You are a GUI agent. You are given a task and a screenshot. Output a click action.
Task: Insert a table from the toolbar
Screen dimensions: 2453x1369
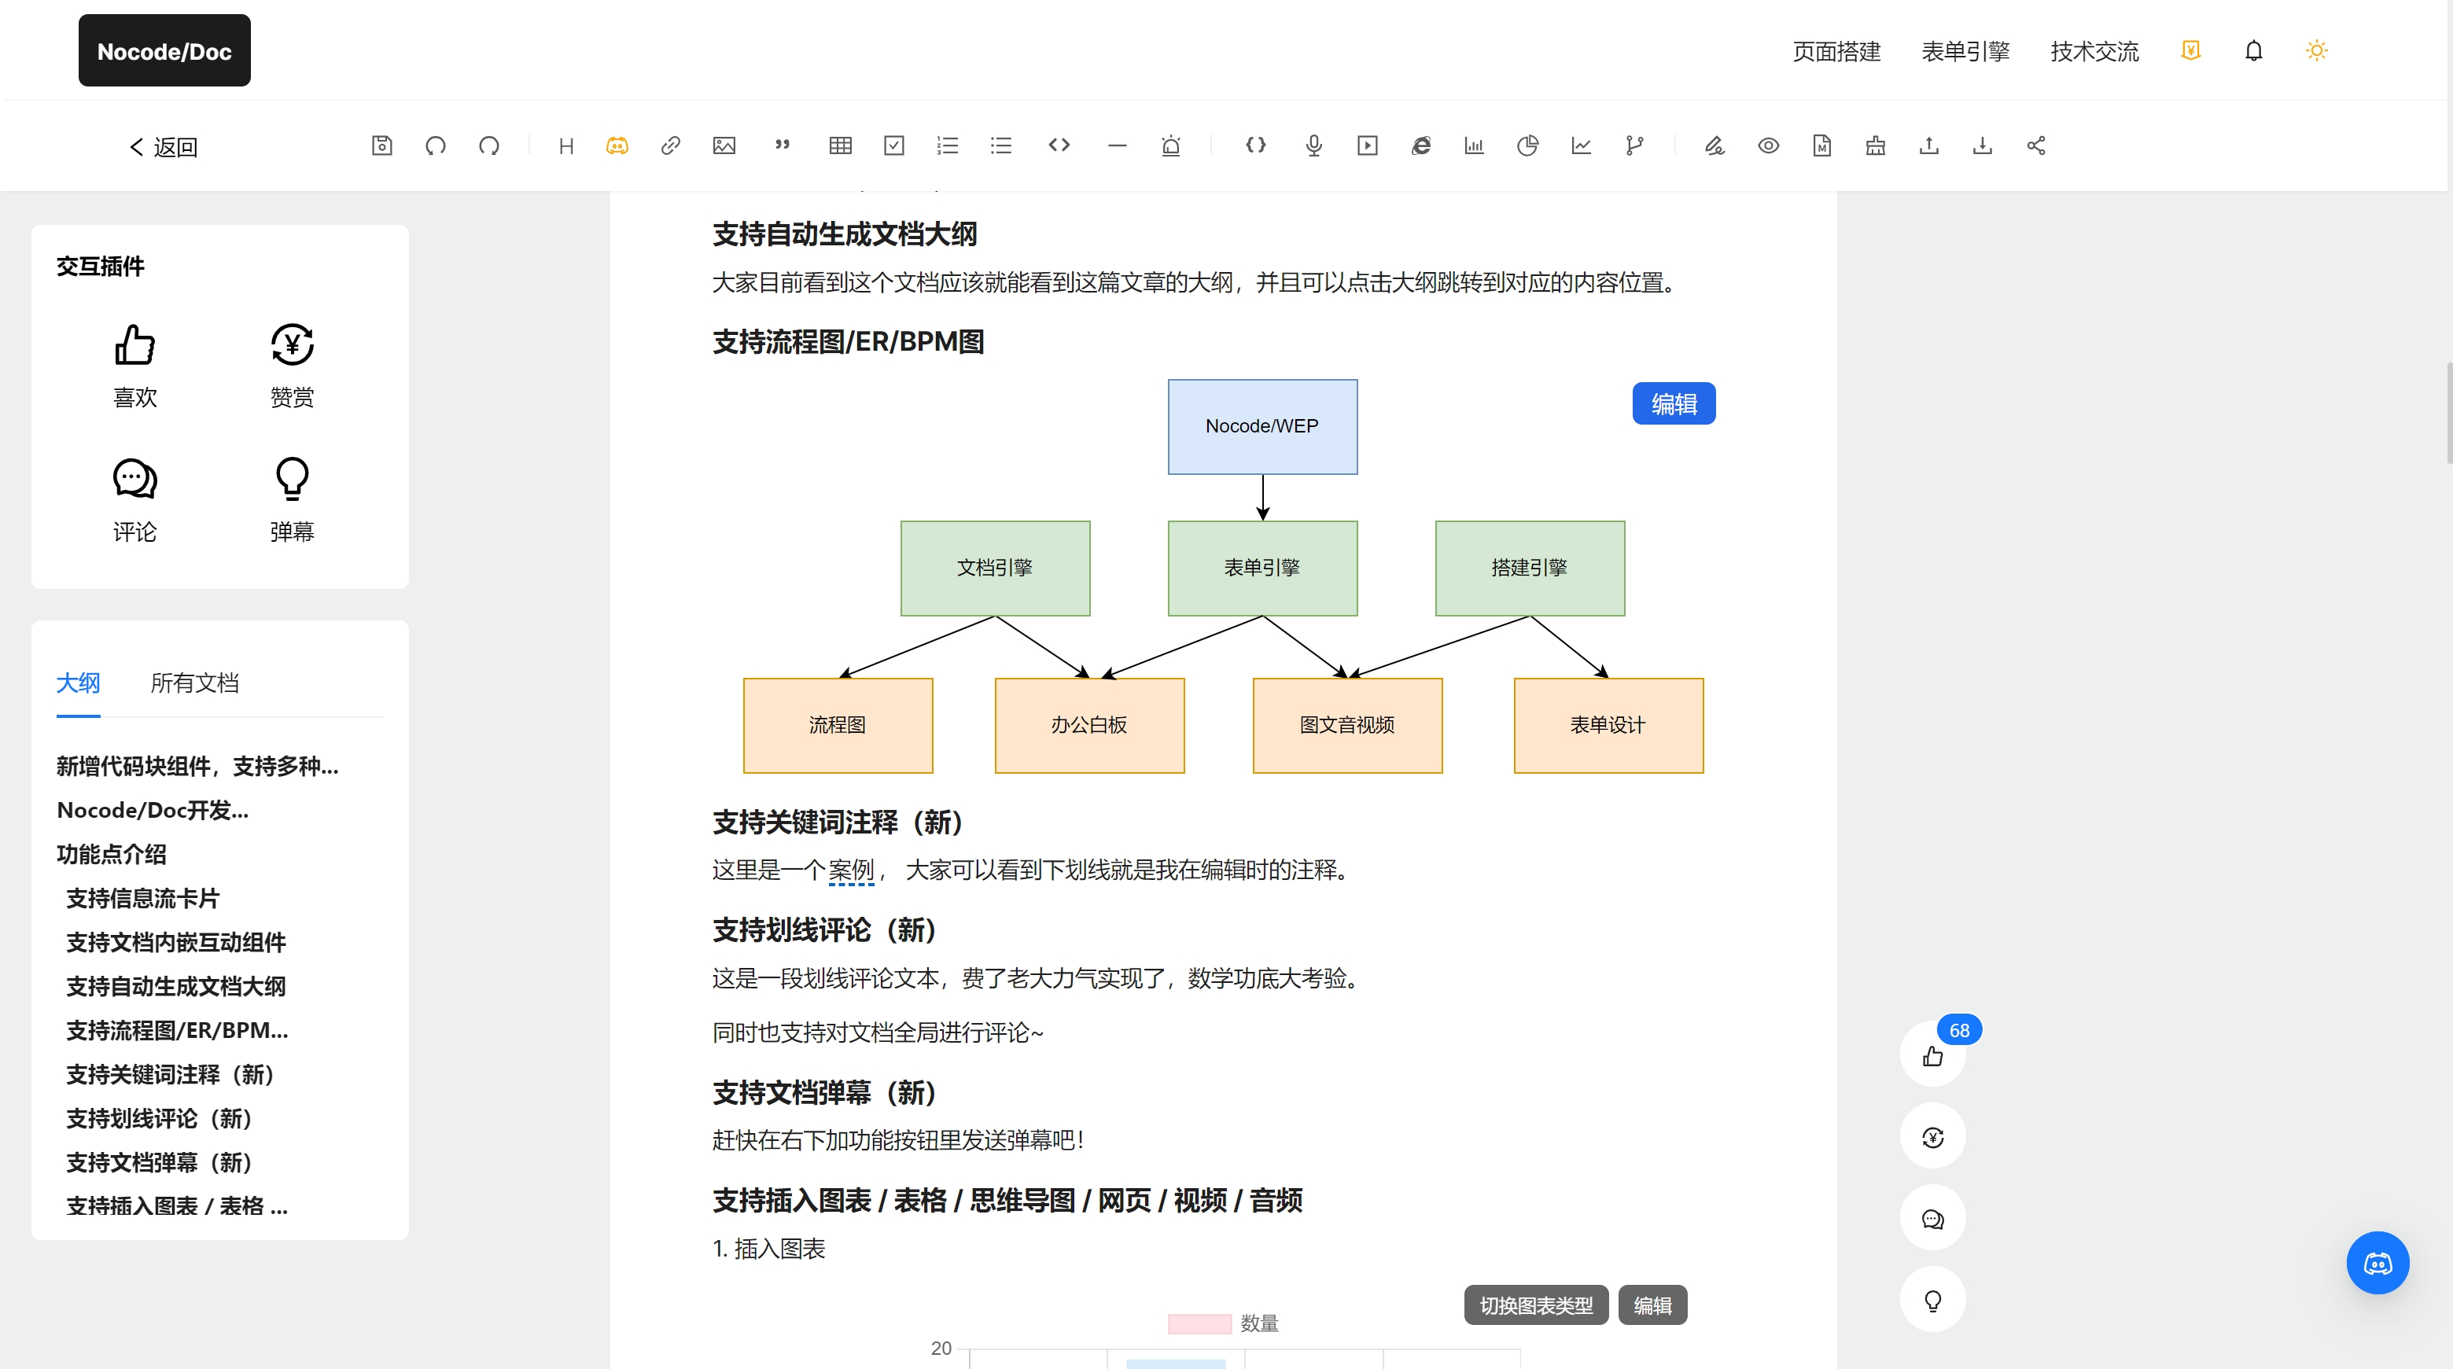[840, 145]
